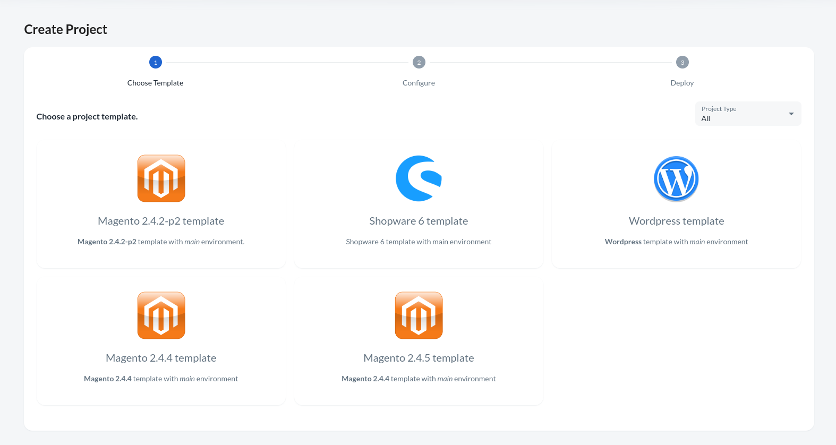Click the Wordpress template description text
The height and width of the screenshot is (445, 836).
[x=676, y=242]
